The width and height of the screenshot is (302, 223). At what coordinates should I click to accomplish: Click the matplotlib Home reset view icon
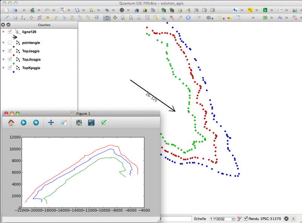[x=11, y=122]
